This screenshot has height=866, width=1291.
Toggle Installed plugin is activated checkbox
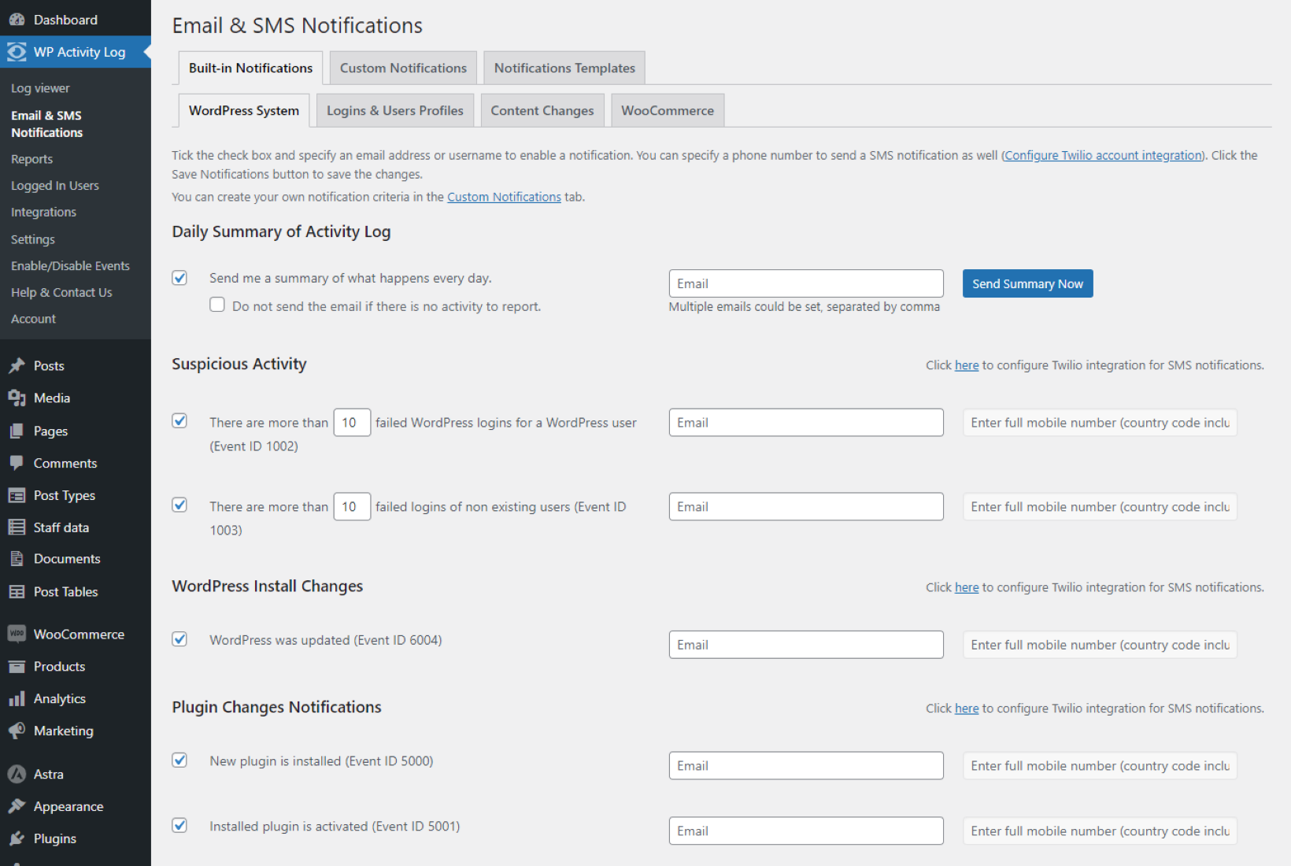click(x=179, y=826)
